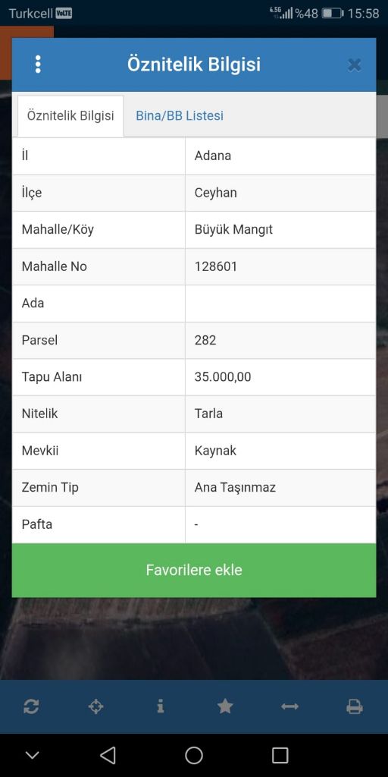The width and height of the screenshot is (388, 777).
Task: Tap the info icon in bottom toolbar
Action: pos(161,706)
